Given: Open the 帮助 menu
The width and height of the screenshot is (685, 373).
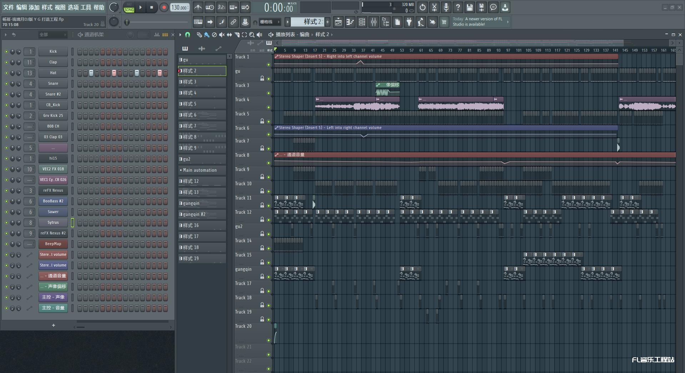Looking at the screenshot, I should [x=99, y=7].
